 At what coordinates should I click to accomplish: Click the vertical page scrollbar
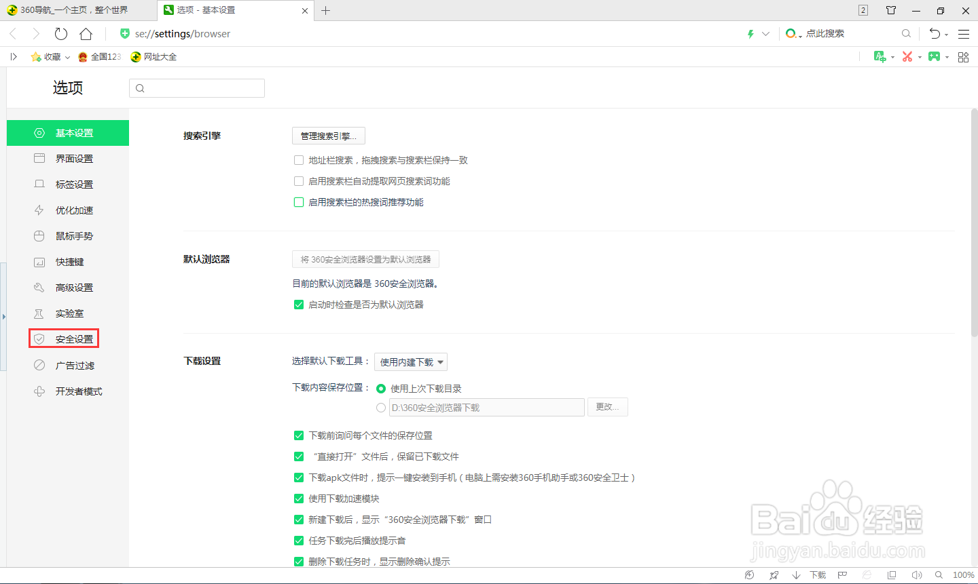pyautogui.click(x=975, y=222)
